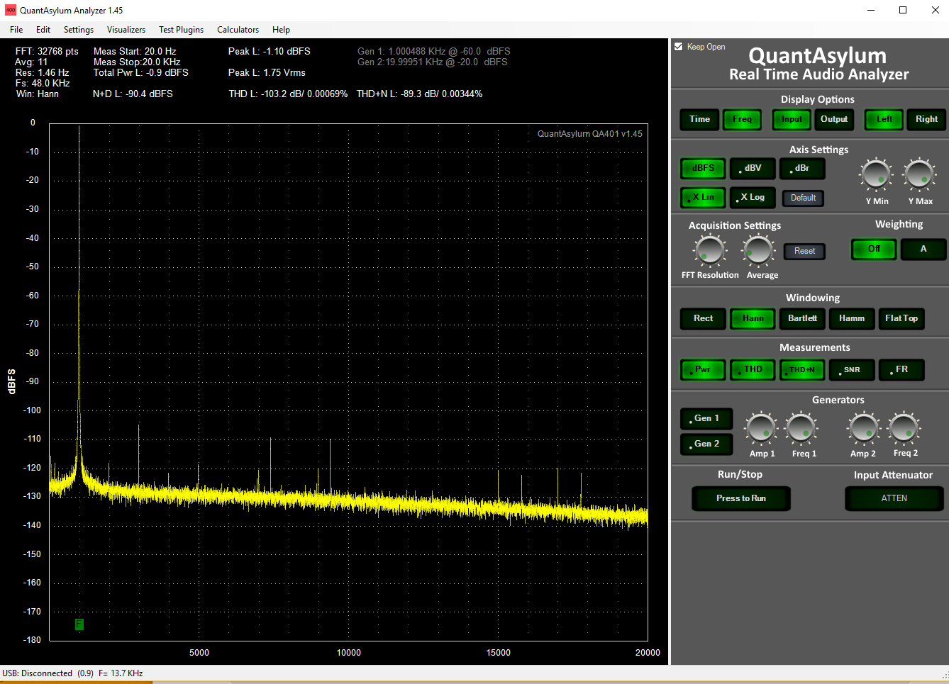Toggle the Right channel display
The height and width of the screenshot is (684, 949).
(x=926, y=119)
